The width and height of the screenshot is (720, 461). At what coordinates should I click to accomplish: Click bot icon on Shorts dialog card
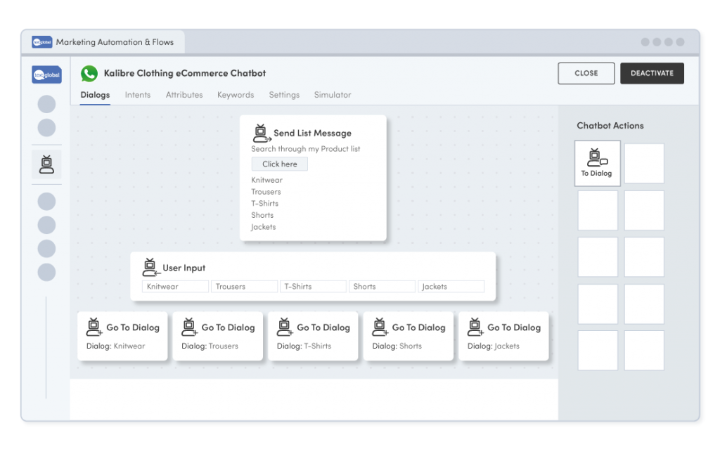pos(380,327)
